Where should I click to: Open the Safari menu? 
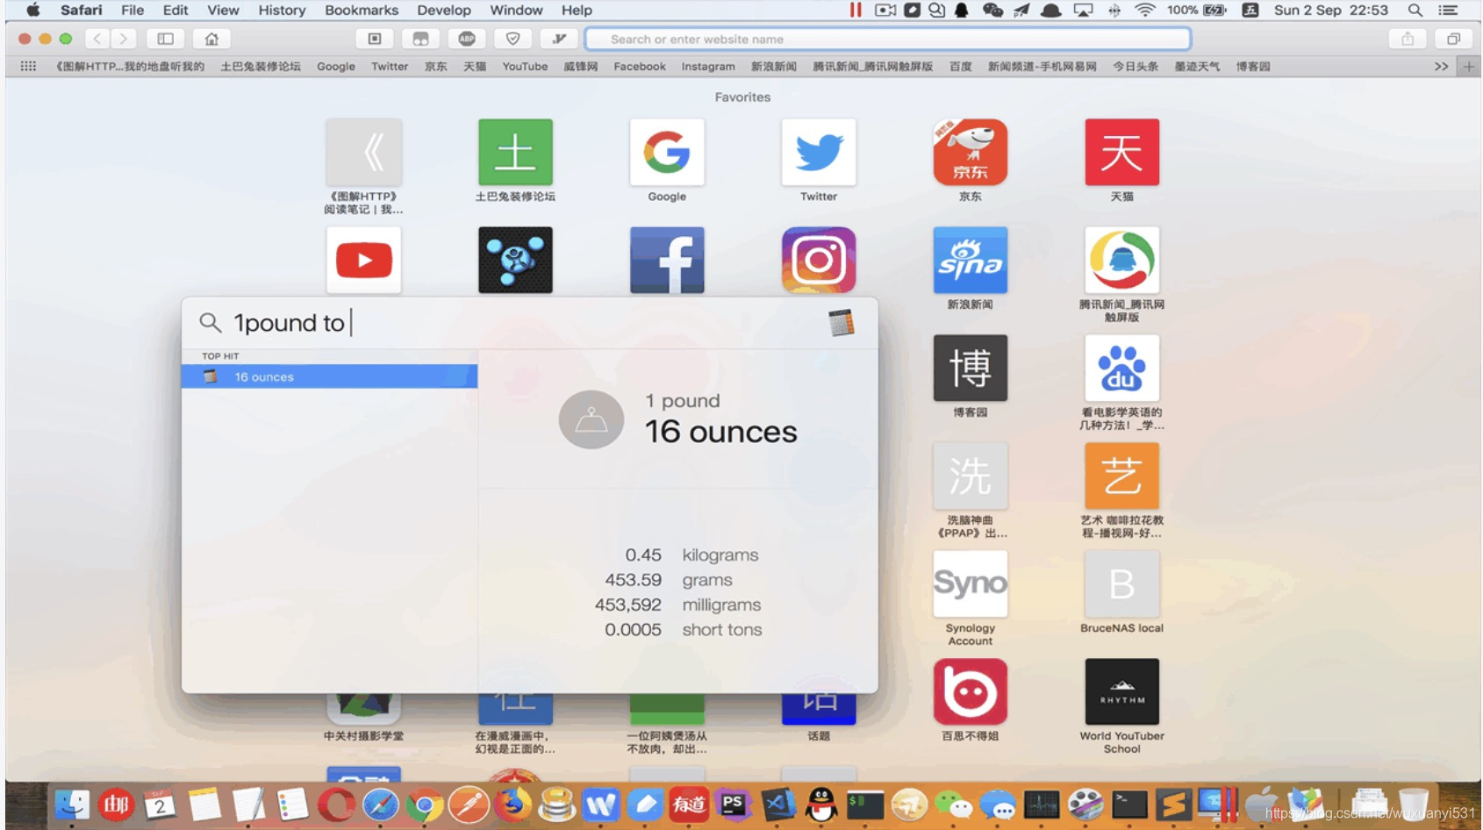(x=81, y=10)
